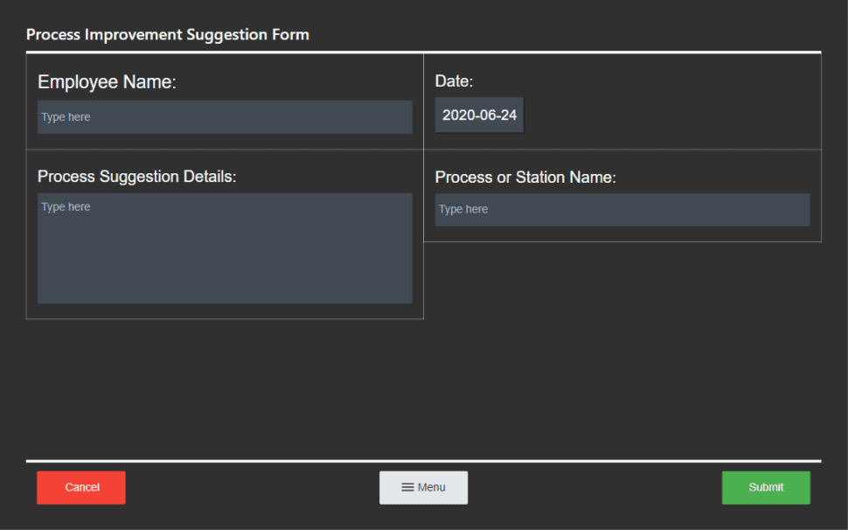Open the Date field showing 2020-06-24
This screenshot has width=848, height=530.
(x=480, y=115)
